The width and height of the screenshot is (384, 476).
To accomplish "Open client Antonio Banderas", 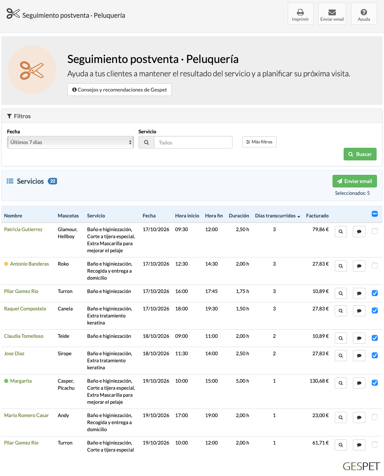I will coord(30,264).
